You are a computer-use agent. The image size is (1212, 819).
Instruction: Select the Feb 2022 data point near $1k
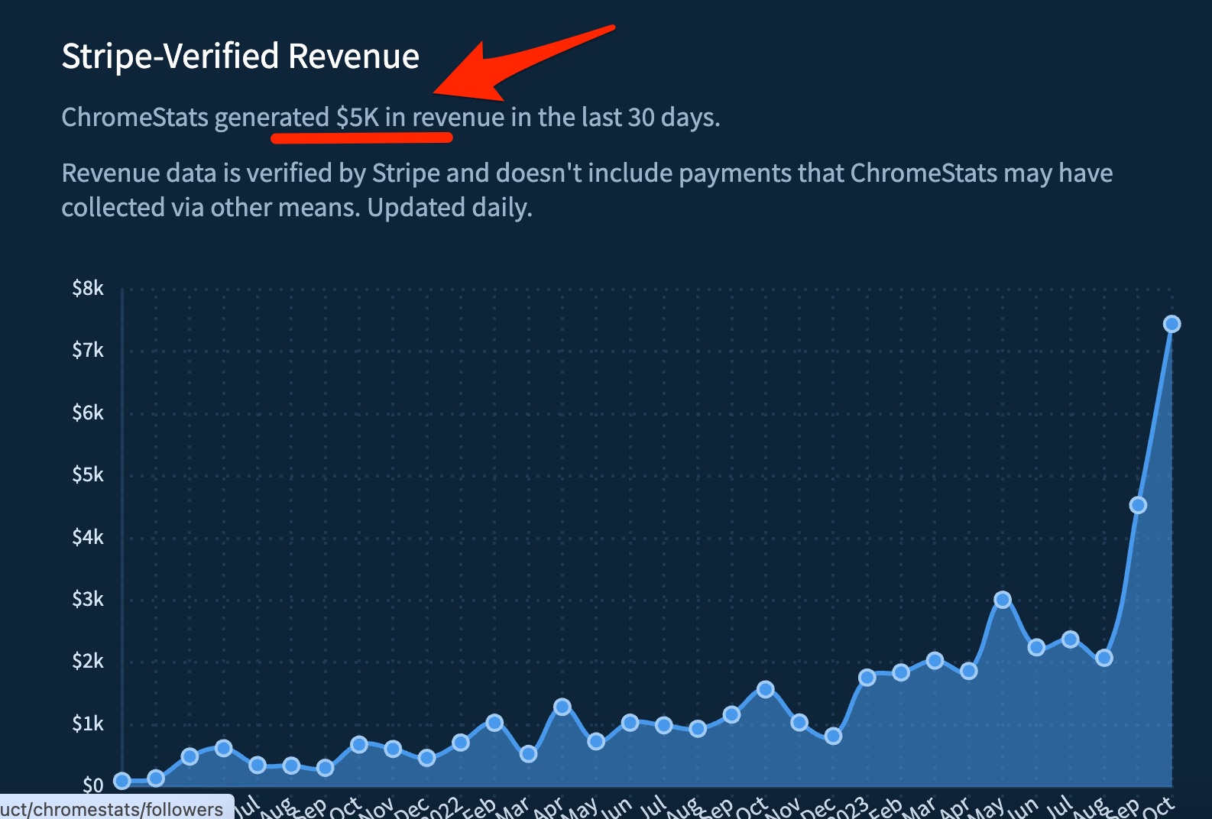(494, 722)
